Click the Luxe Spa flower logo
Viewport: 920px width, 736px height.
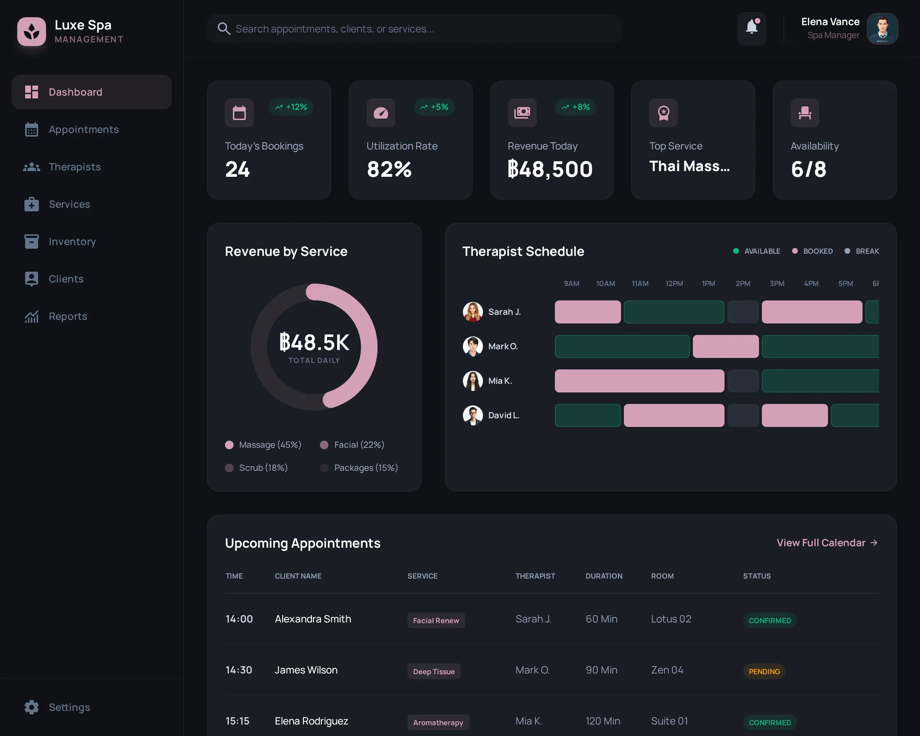coord(32,31)
